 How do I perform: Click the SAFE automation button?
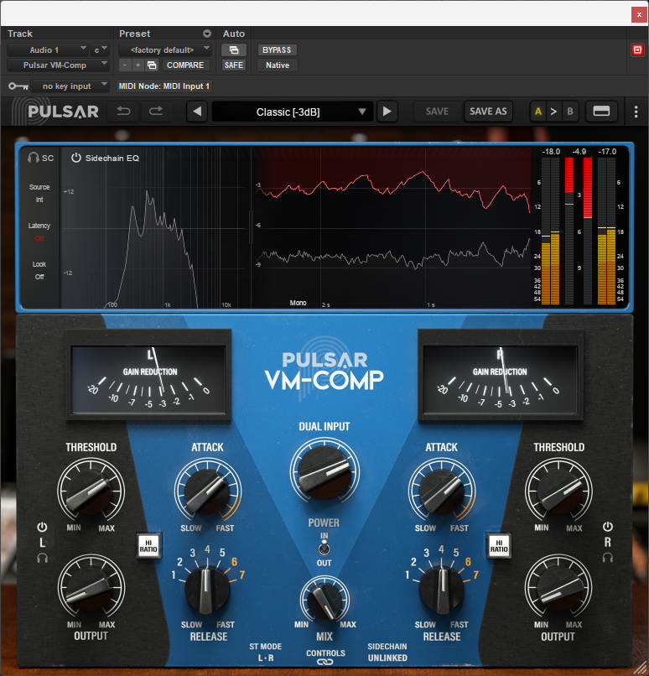tap(234, 65)
